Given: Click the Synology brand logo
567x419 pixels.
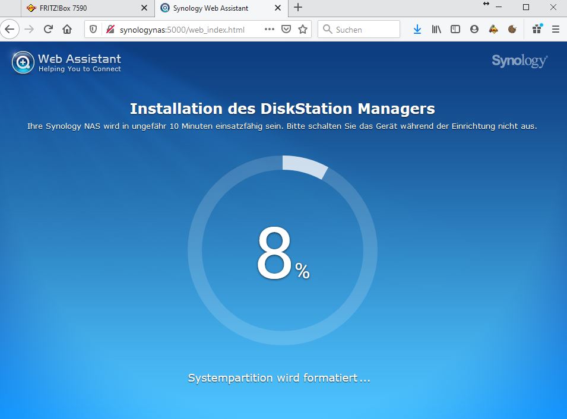Looking at the screenshot, I should point(520,61).
